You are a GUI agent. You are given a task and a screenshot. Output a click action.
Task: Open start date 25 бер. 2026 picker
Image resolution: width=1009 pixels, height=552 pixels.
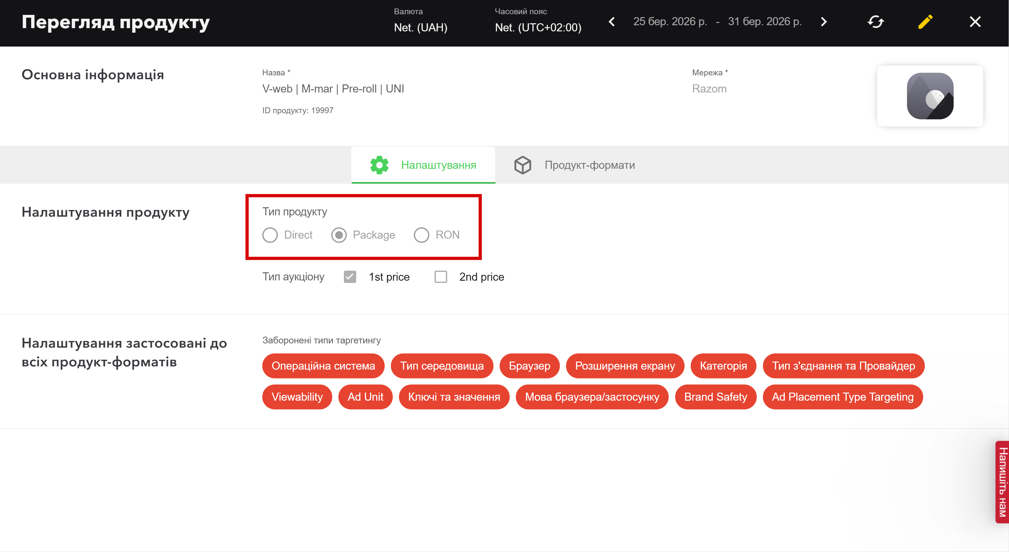[670, 22]
